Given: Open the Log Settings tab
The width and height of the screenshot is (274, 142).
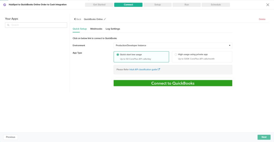Looking at the screenshot, I should coord(113,29).
